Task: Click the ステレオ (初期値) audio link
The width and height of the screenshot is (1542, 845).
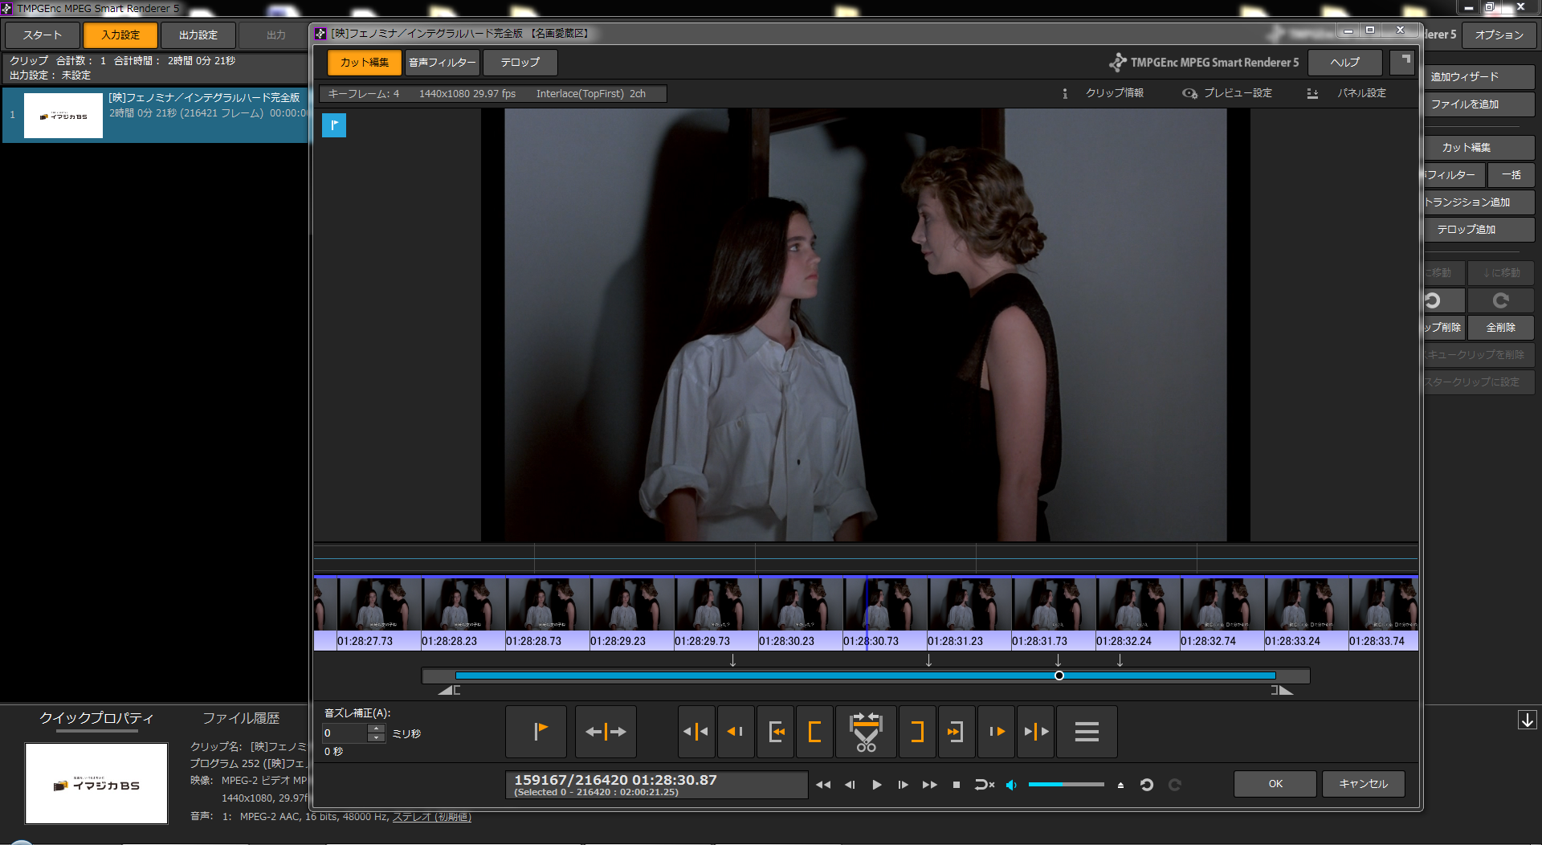Action: [431, 817]
